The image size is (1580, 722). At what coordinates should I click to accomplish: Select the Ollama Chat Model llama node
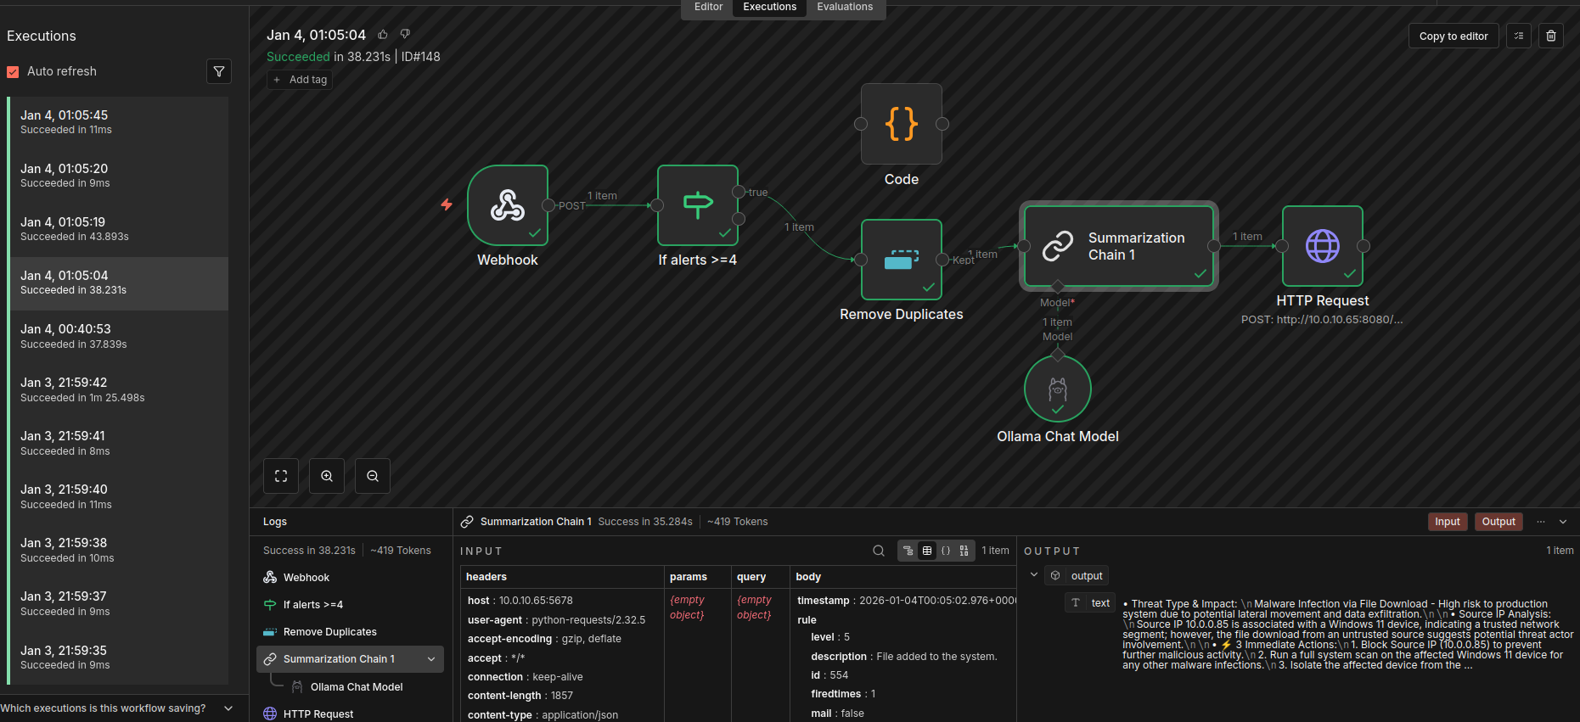[x=1058, y=389]
